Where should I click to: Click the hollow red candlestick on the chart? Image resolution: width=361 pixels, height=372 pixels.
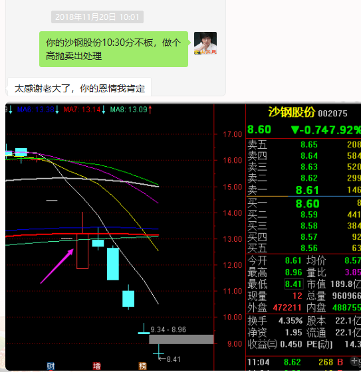coord(82,251)
